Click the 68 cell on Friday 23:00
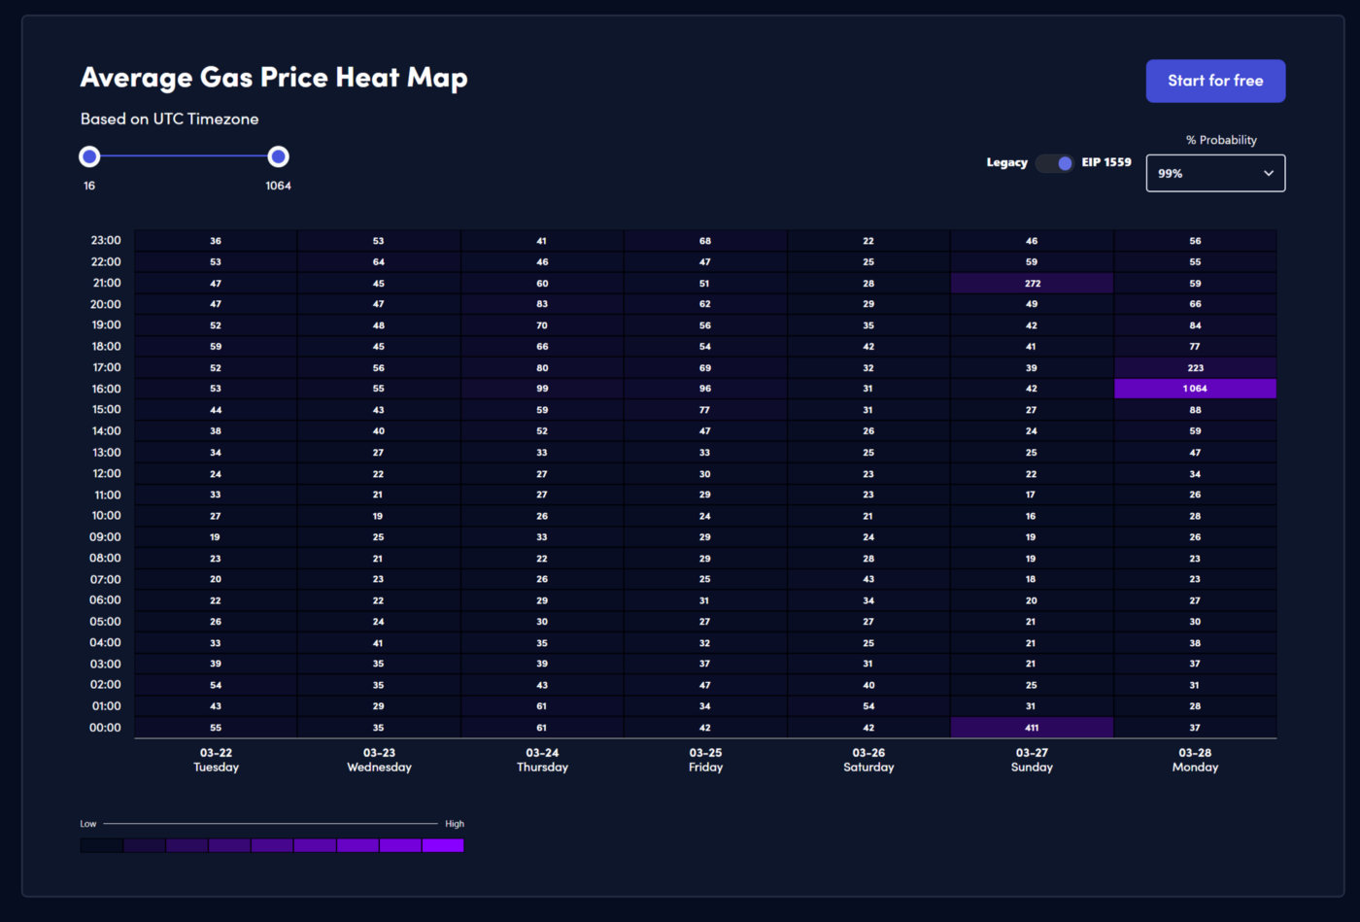This screenshot has width=1360, height=922. [705, 240]
